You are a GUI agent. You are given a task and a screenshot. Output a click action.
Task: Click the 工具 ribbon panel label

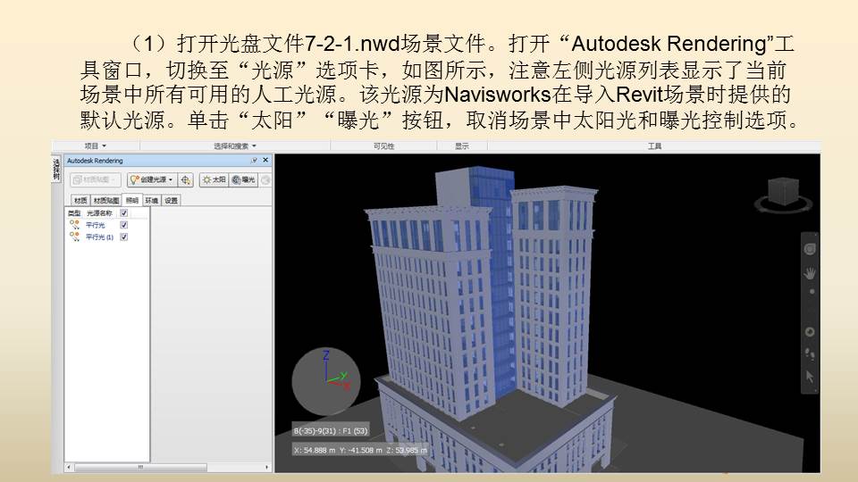[655, 145]
